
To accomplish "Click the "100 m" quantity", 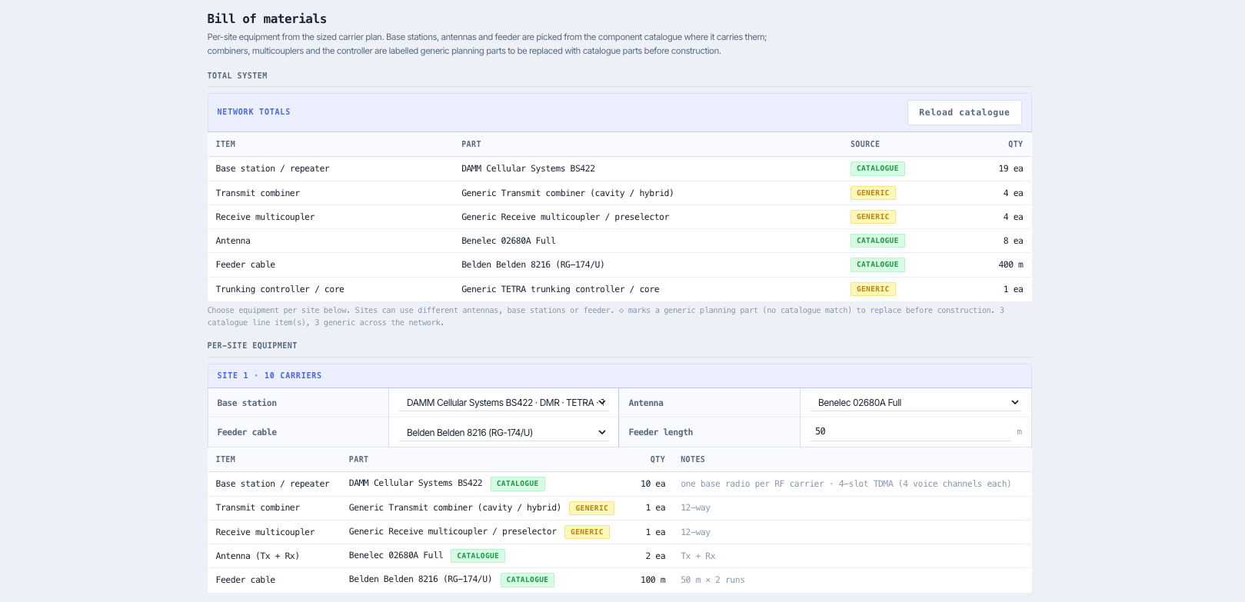I will 653,580.
